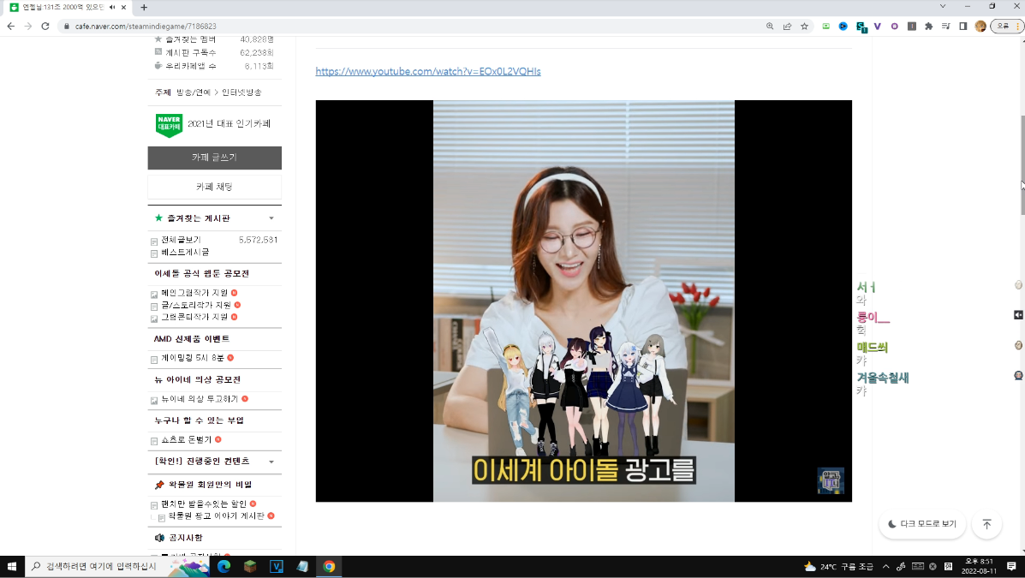The height and width of the screenshot is (578, 1025).
Task: Open the Minecraft block taskbar icon
Action: 250,566
